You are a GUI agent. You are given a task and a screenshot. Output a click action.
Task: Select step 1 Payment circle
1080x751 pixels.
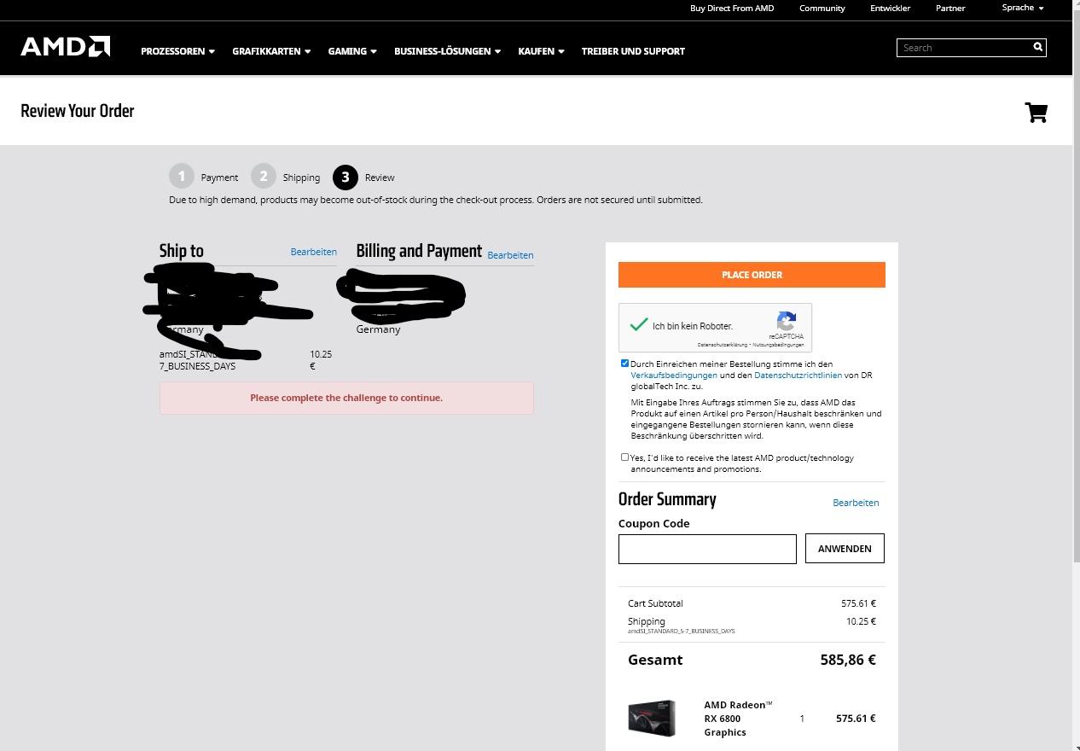(x=181, y=177)
